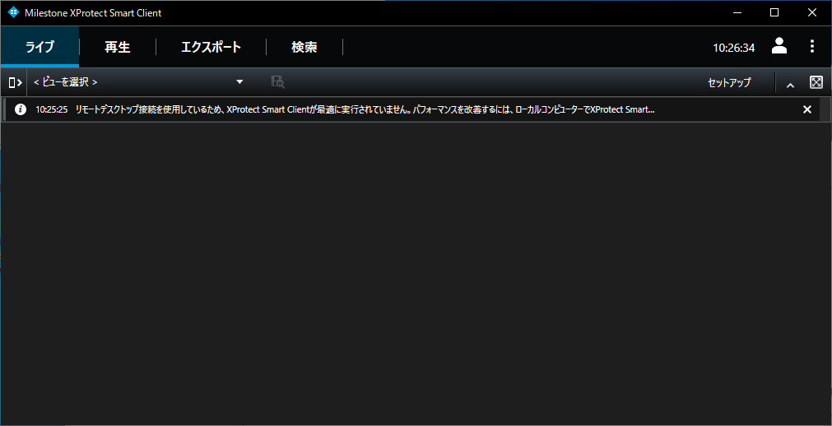
Task: Click the セットアップ button
Action: (729, 82)
